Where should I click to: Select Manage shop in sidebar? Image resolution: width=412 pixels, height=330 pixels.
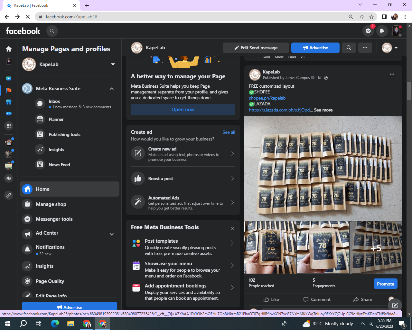click(x=51, y=204)
